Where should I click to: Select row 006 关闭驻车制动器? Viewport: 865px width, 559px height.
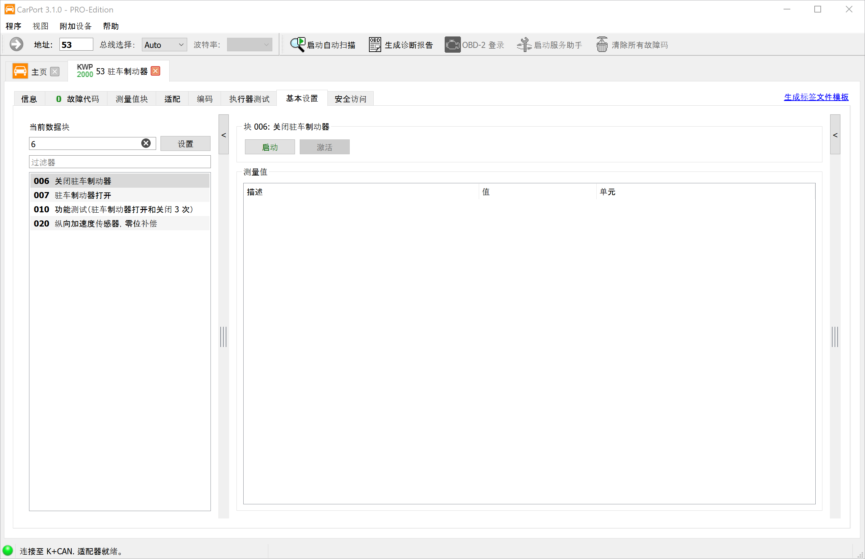(120, 181)
